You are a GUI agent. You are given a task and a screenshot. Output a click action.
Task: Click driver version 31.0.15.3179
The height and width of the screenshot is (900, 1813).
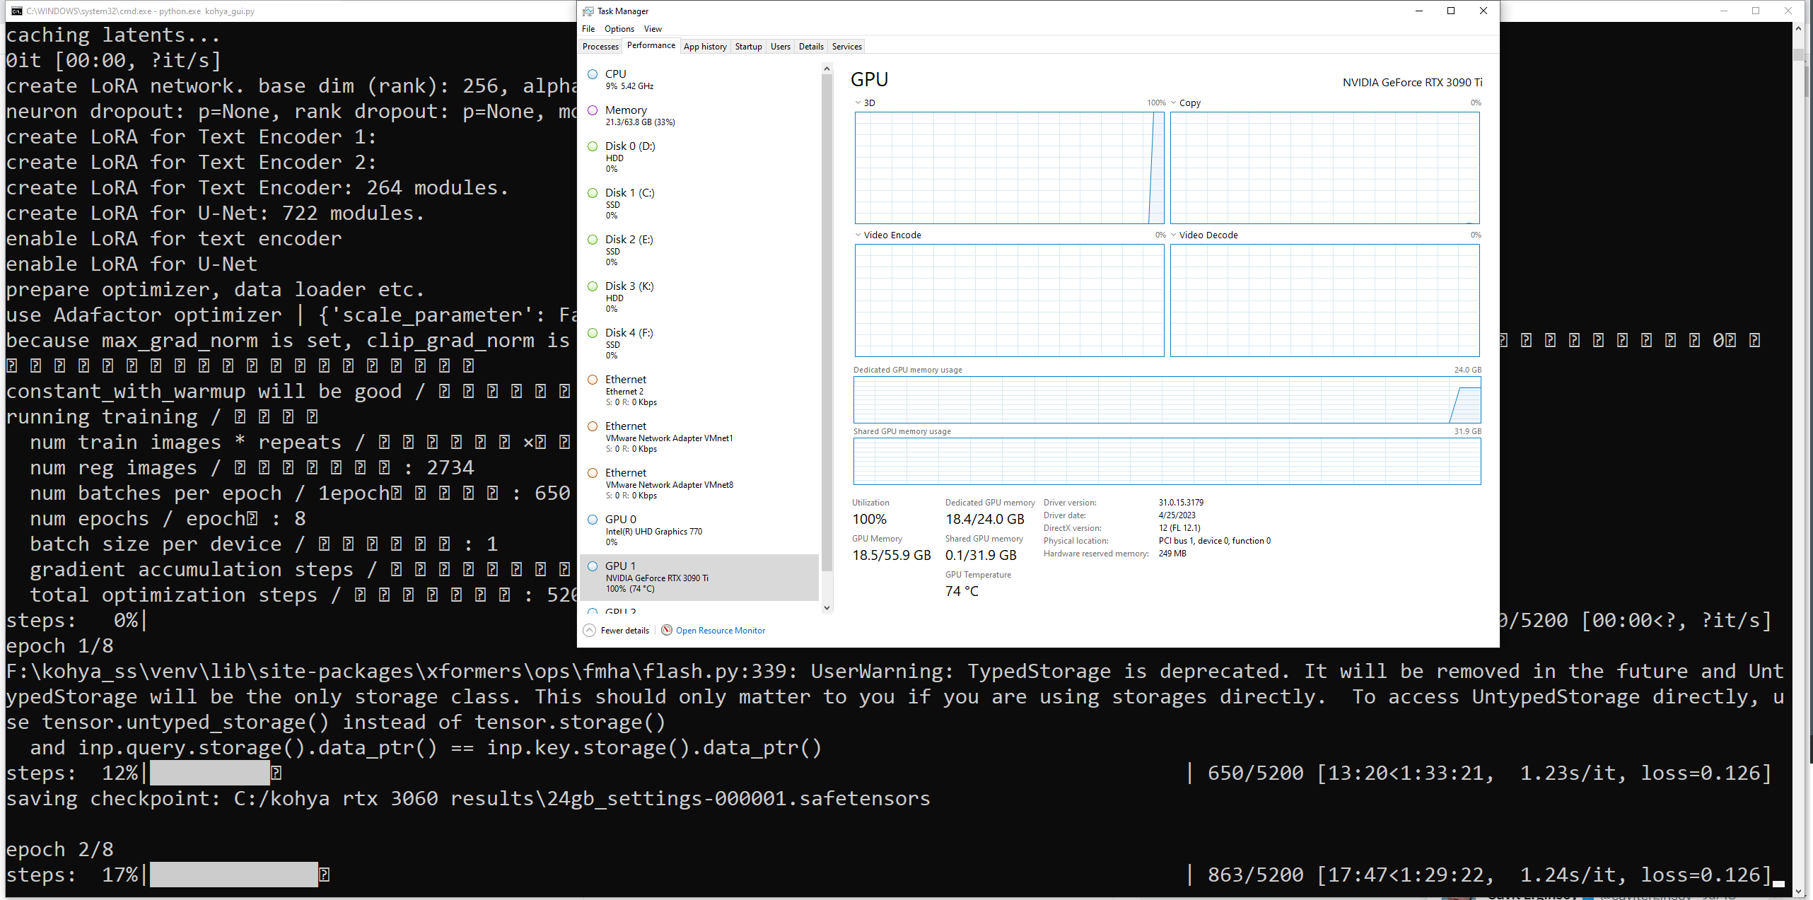(x=1181, y=503)
